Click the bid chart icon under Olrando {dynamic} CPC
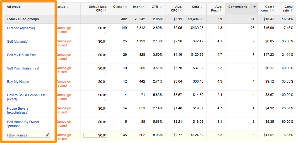Image resolution: width=296 pixels, height=143 pixels. (105, 32)
